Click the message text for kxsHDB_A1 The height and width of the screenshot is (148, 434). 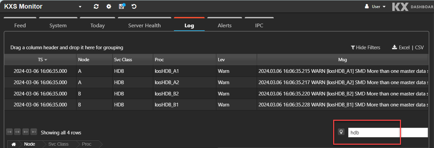(x=343, y=71)
